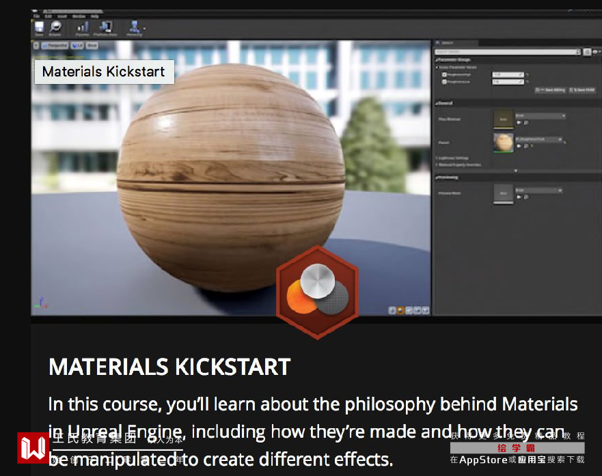602x476 pixels.
Task: Switch preview shape to plane
Action: point(409,310)
